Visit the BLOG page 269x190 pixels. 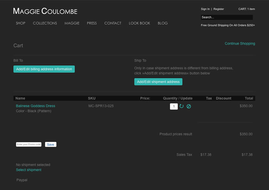(163, 23)
